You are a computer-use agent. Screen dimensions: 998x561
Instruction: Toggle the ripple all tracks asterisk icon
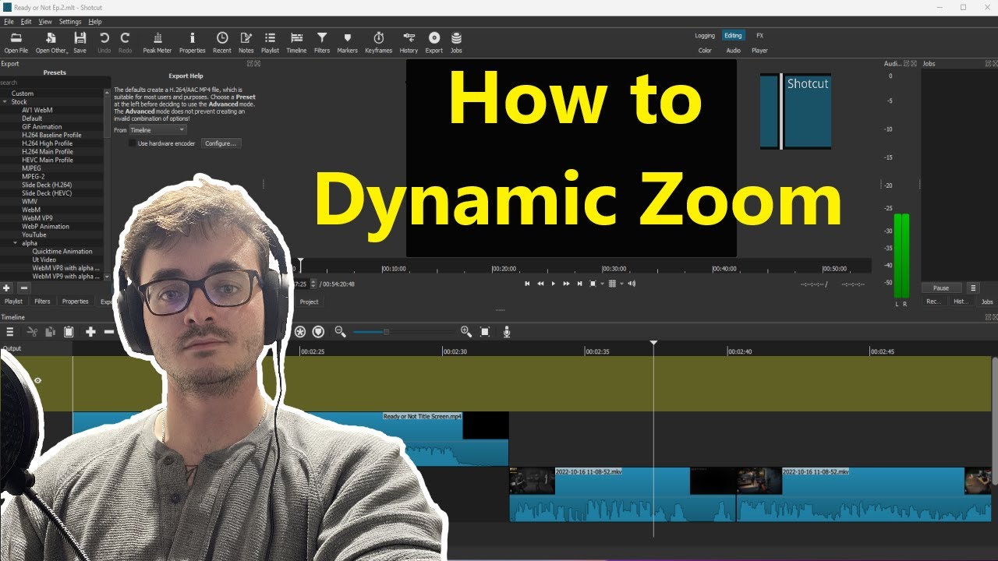300,332
